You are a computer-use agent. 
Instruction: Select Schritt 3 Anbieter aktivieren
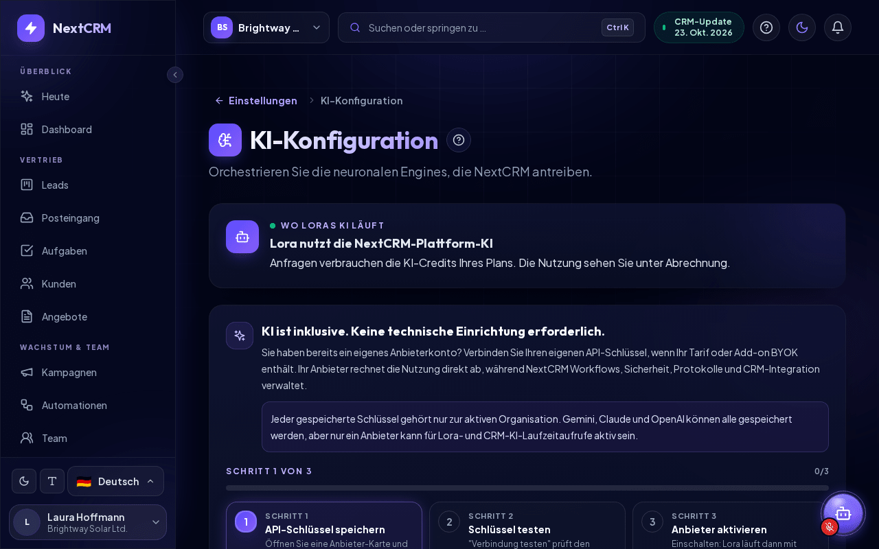click(x=731, y=526)
